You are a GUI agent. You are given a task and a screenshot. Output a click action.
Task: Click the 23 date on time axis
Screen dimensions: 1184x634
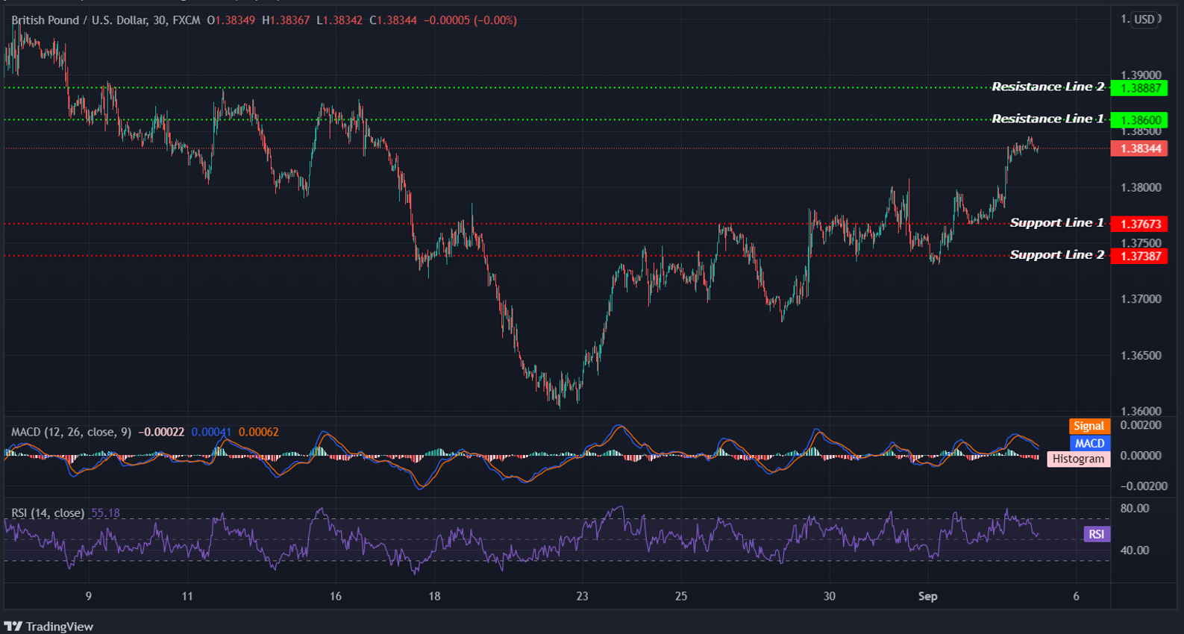click(x=582, y=596)
